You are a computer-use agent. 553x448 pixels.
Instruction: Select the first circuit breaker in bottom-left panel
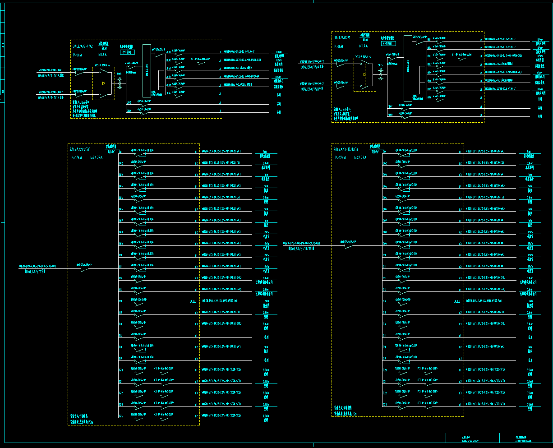tap(140, 153)
